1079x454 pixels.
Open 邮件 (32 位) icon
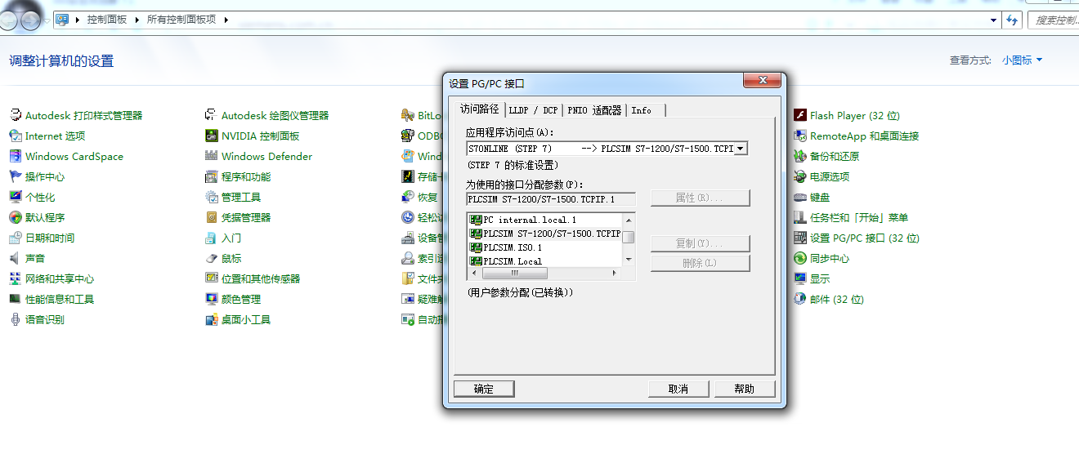click(800, 299)
